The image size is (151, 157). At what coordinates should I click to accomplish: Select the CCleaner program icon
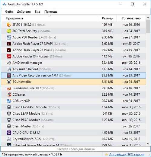tap(9, 94)
